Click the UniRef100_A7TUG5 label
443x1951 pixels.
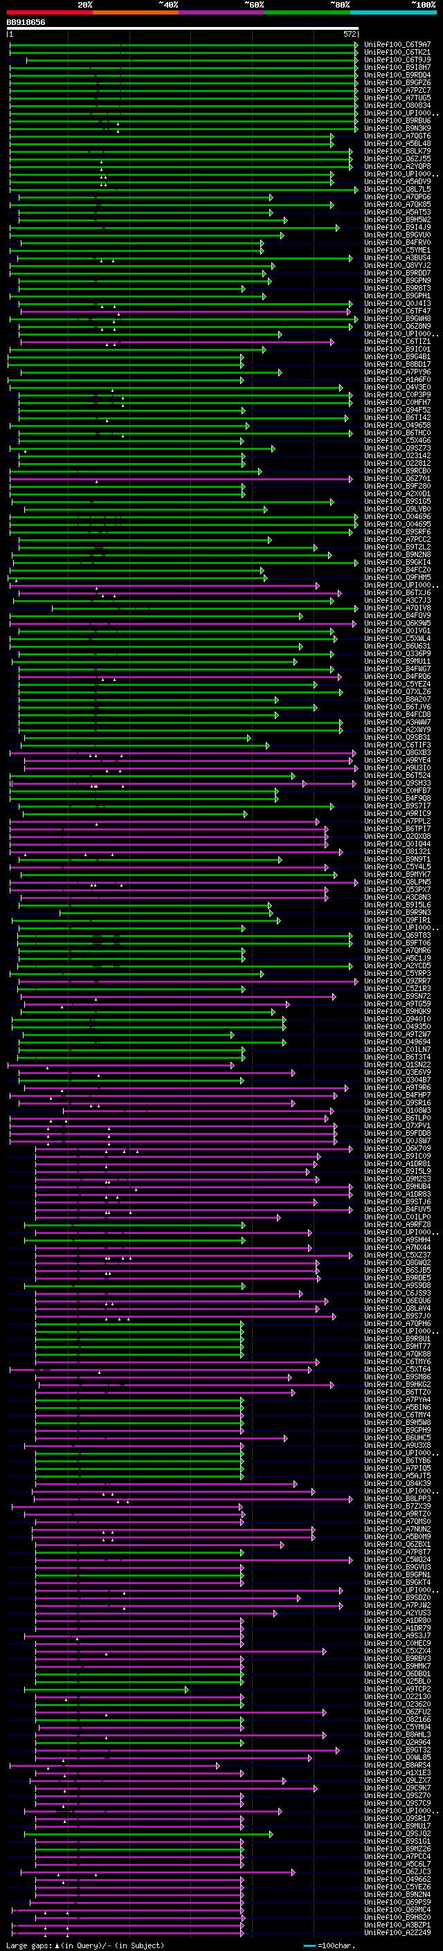[397, 98]
